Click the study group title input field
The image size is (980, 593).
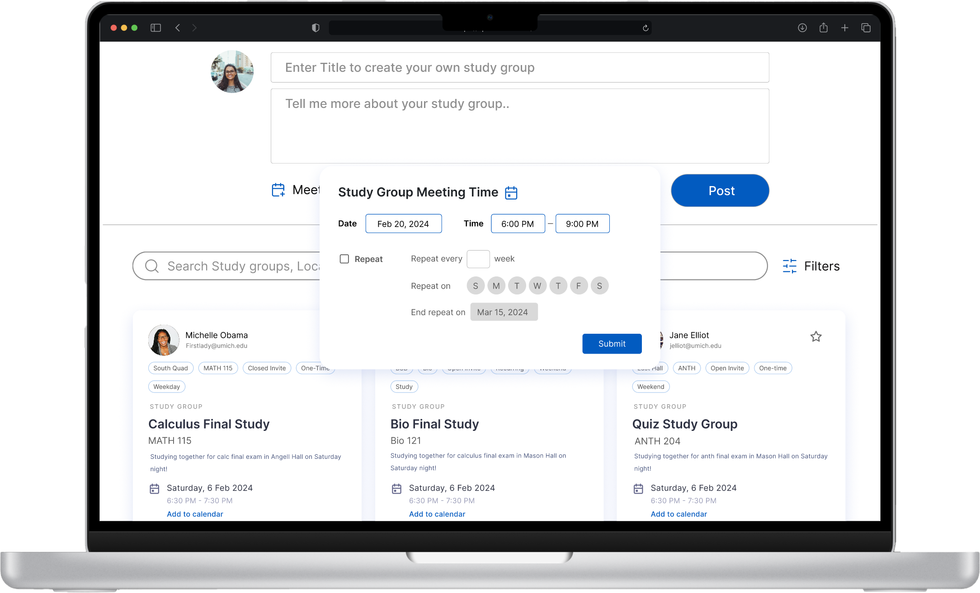click(519, 68)
